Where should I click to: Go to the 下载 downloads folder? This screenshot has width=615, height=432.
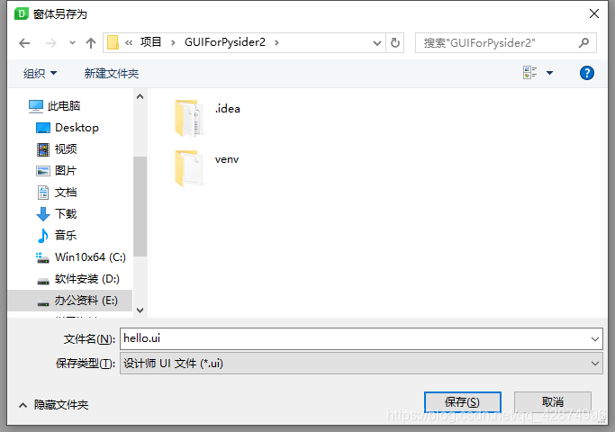click(57, 214)
